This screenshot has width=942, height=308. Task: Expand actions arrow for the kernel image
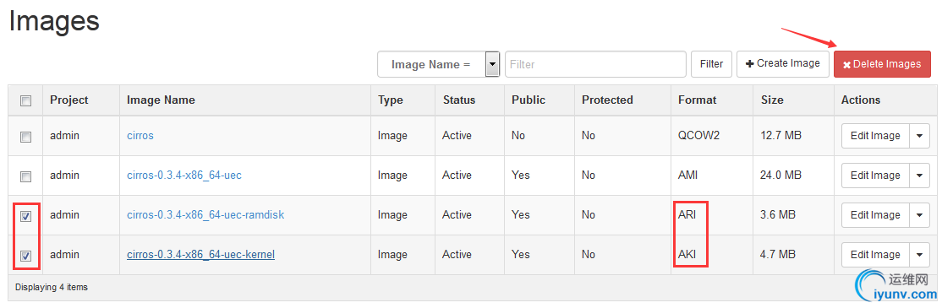click(x=920, y=255)
